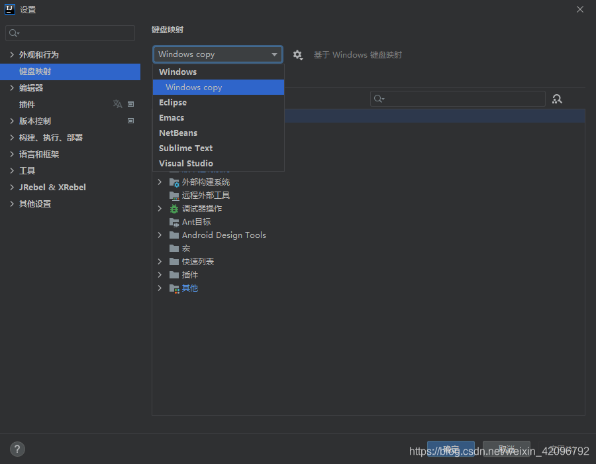596x464 pixels.
Task: Select Ant目标 tree row
Action: click(x=368, y=222)
